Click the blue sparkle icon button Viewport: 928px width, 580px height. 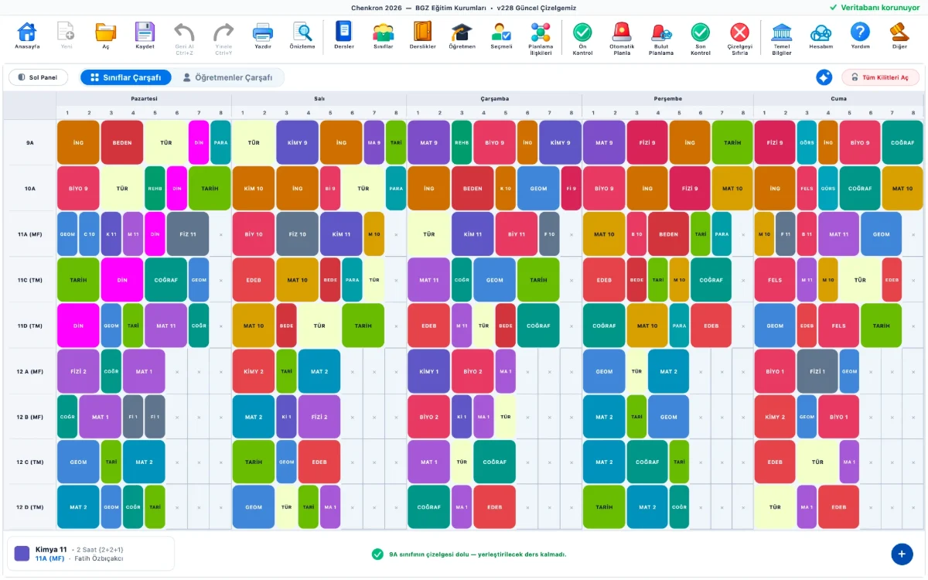pos(824,77)
